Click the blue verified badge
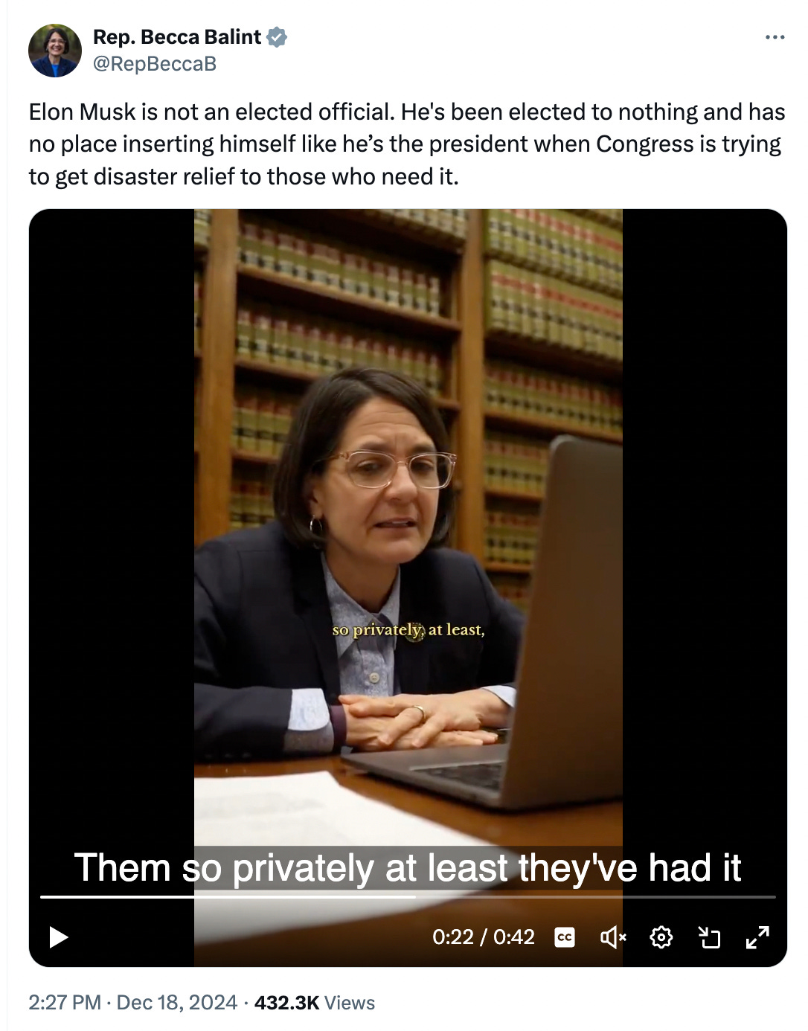The width and height of the screenshot is (808, 1031). coord(277,37)
